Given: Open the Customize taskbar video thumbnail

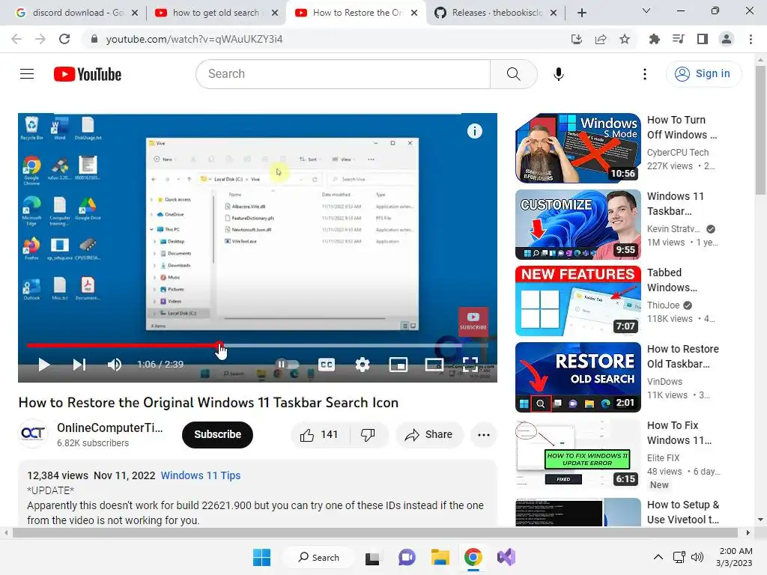Looking at the screenshot, I should pos(577,225).
